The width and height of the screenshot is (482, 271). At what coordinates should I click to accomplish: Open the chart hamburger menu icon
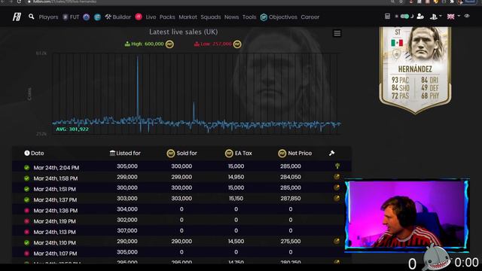337,33
